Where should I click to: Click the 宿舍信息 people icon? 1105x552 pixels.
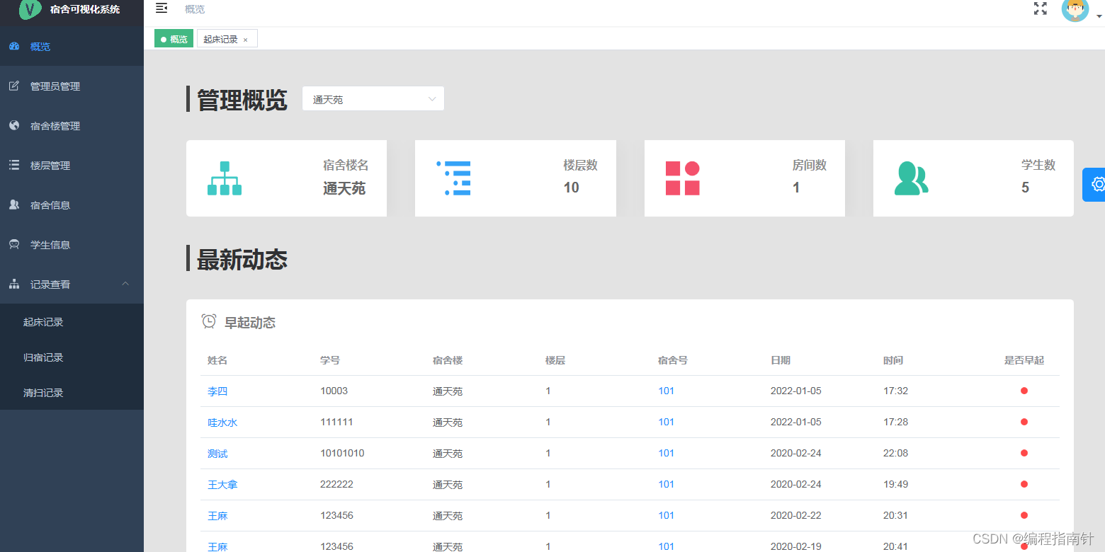tap(14, 205)
